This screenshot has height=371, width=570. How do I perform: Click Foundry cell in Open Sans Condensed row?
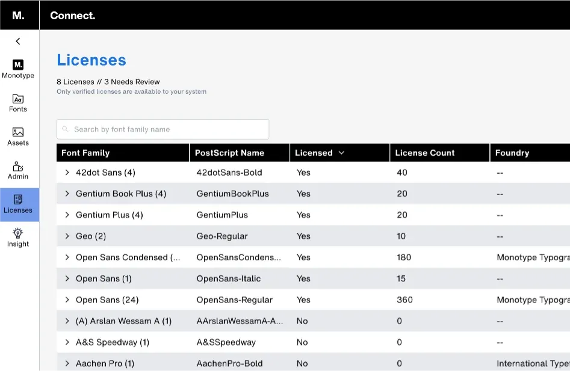[533, 257]
